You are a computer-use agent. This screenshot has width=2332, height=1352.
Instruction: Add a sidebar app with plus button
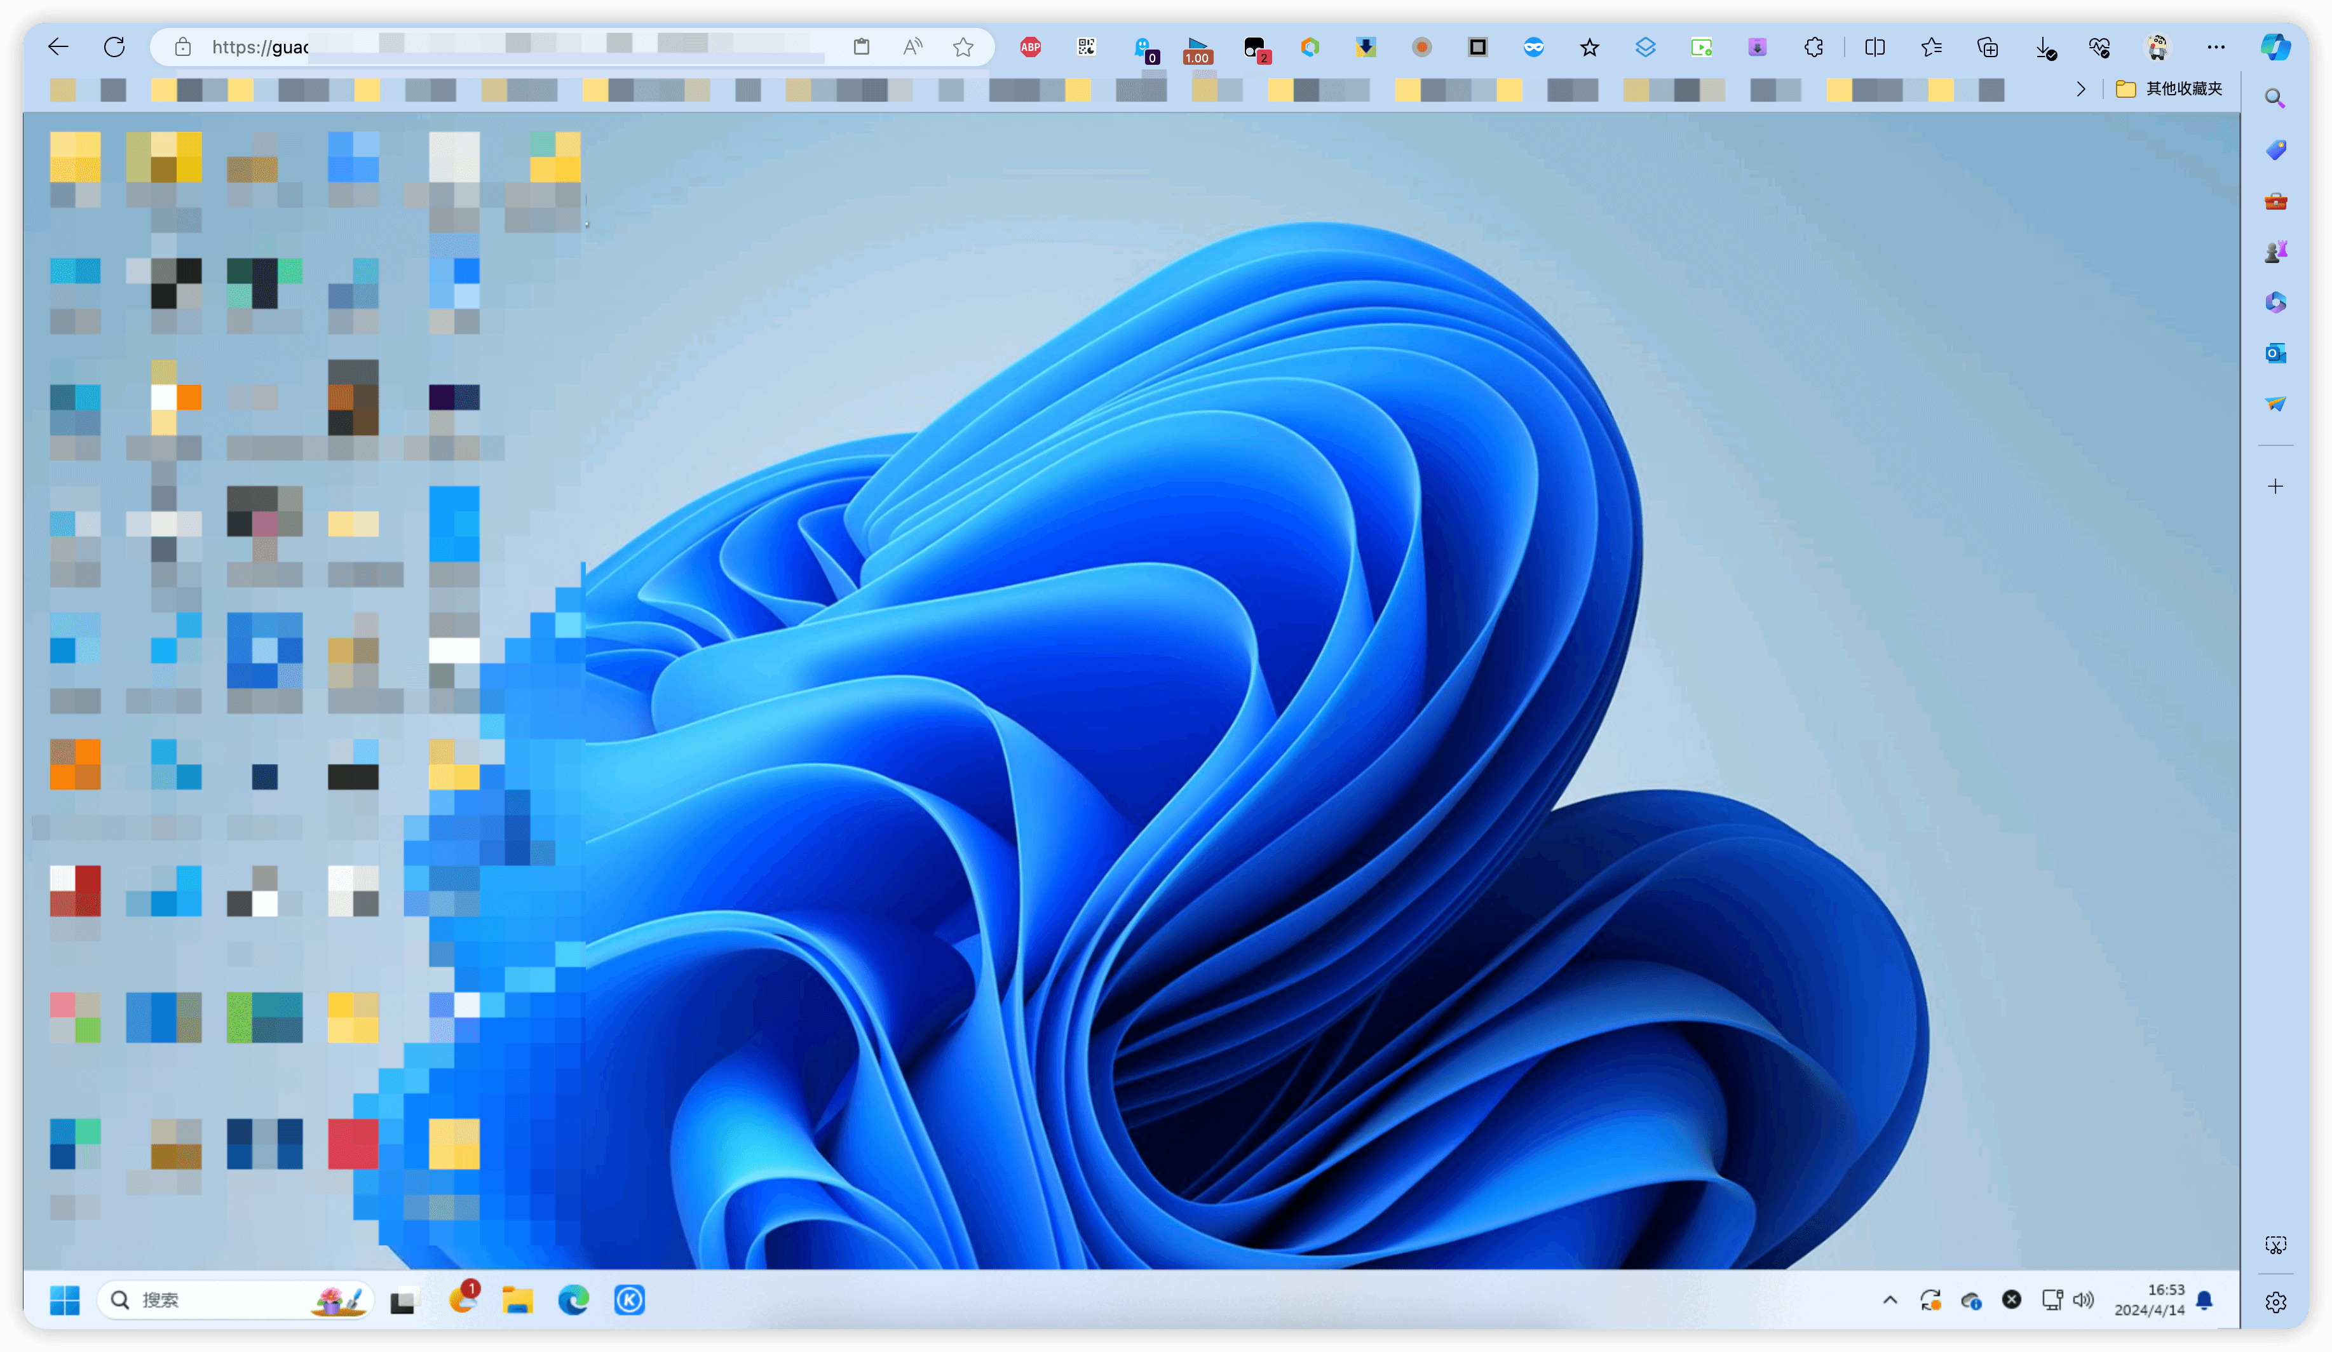2275,486
